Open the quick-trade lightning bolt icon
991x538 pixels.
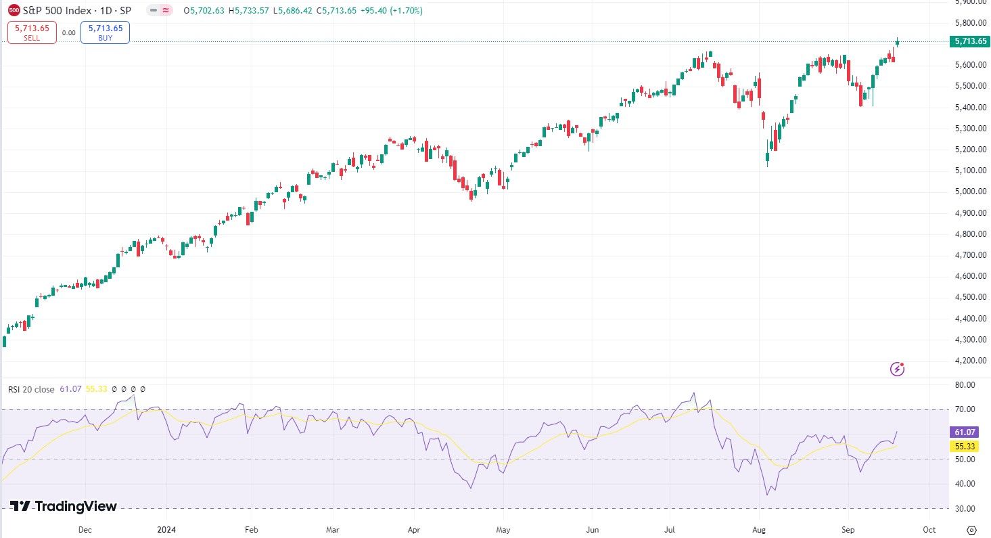[897, 369]
